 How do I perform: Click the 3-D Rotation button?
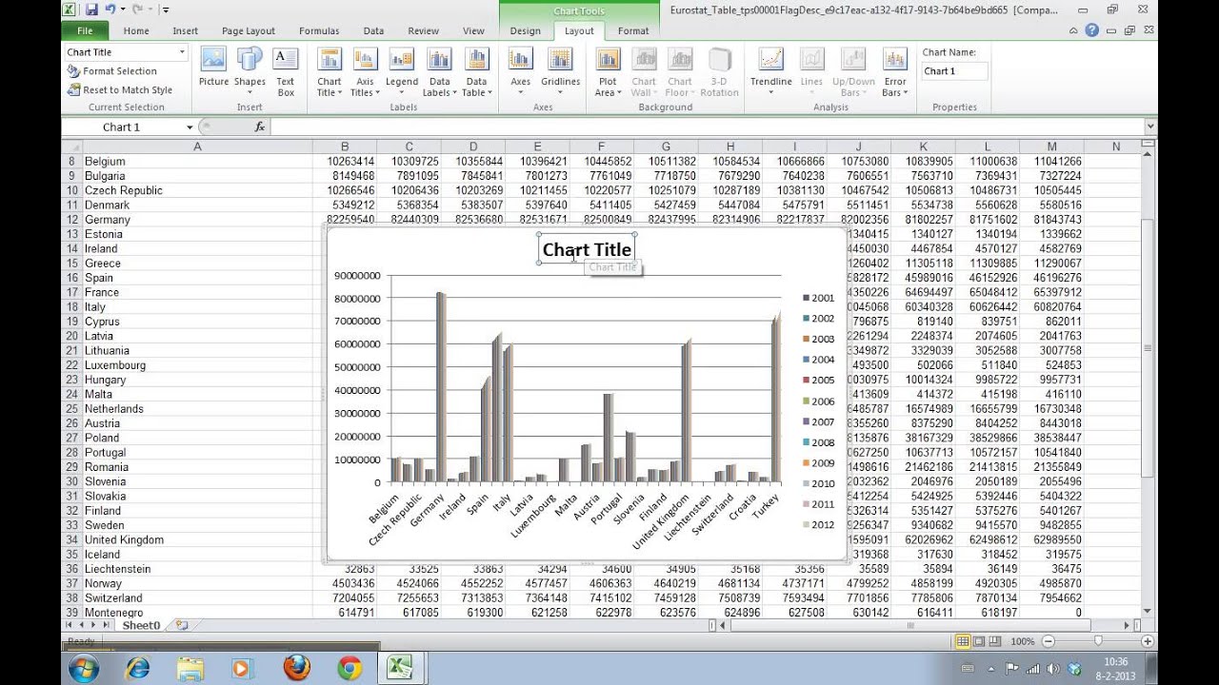click(719, 71)
